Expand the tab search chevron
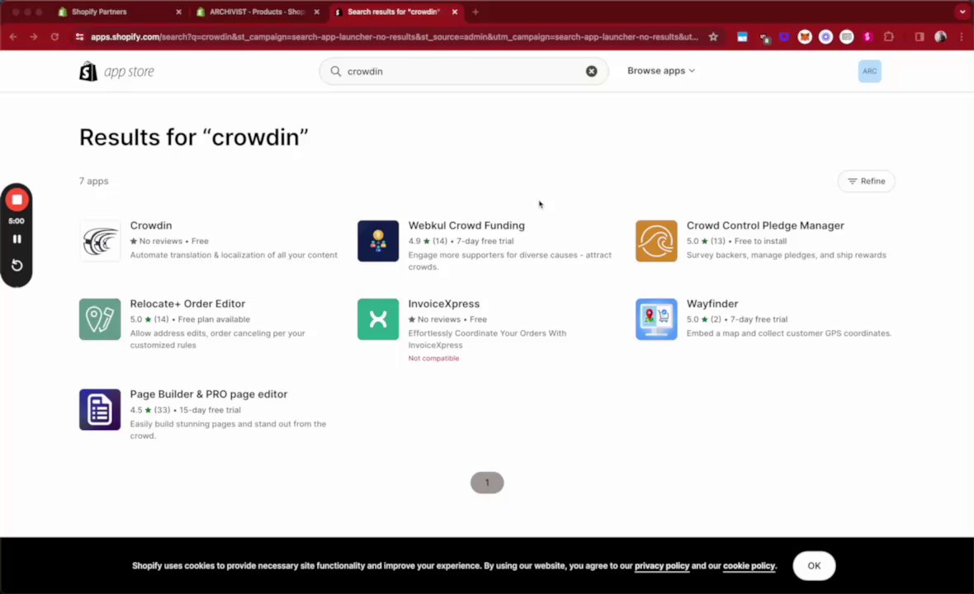This screenshot has width=974, height=594. point(962,12)
